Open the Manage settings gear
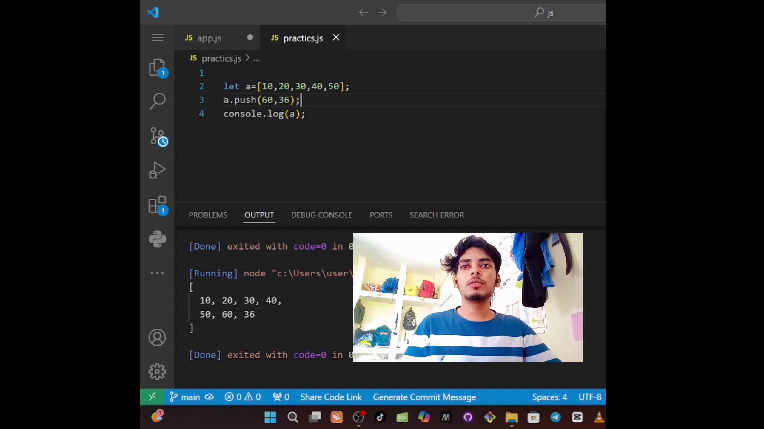This screenshot has width=764, height=429. coord(157,371)
